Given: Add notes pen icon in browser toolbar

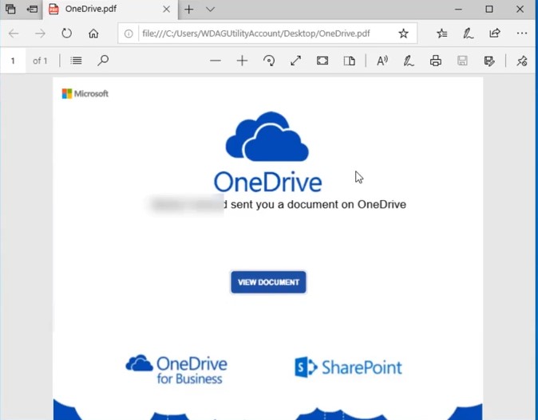Looking at the screenshot, I should pyautogui.click(x=469, y=33).
